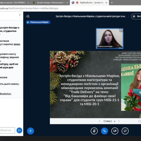Open a new browser tab
The image size is (141, 141).
[x=112, y=3]
